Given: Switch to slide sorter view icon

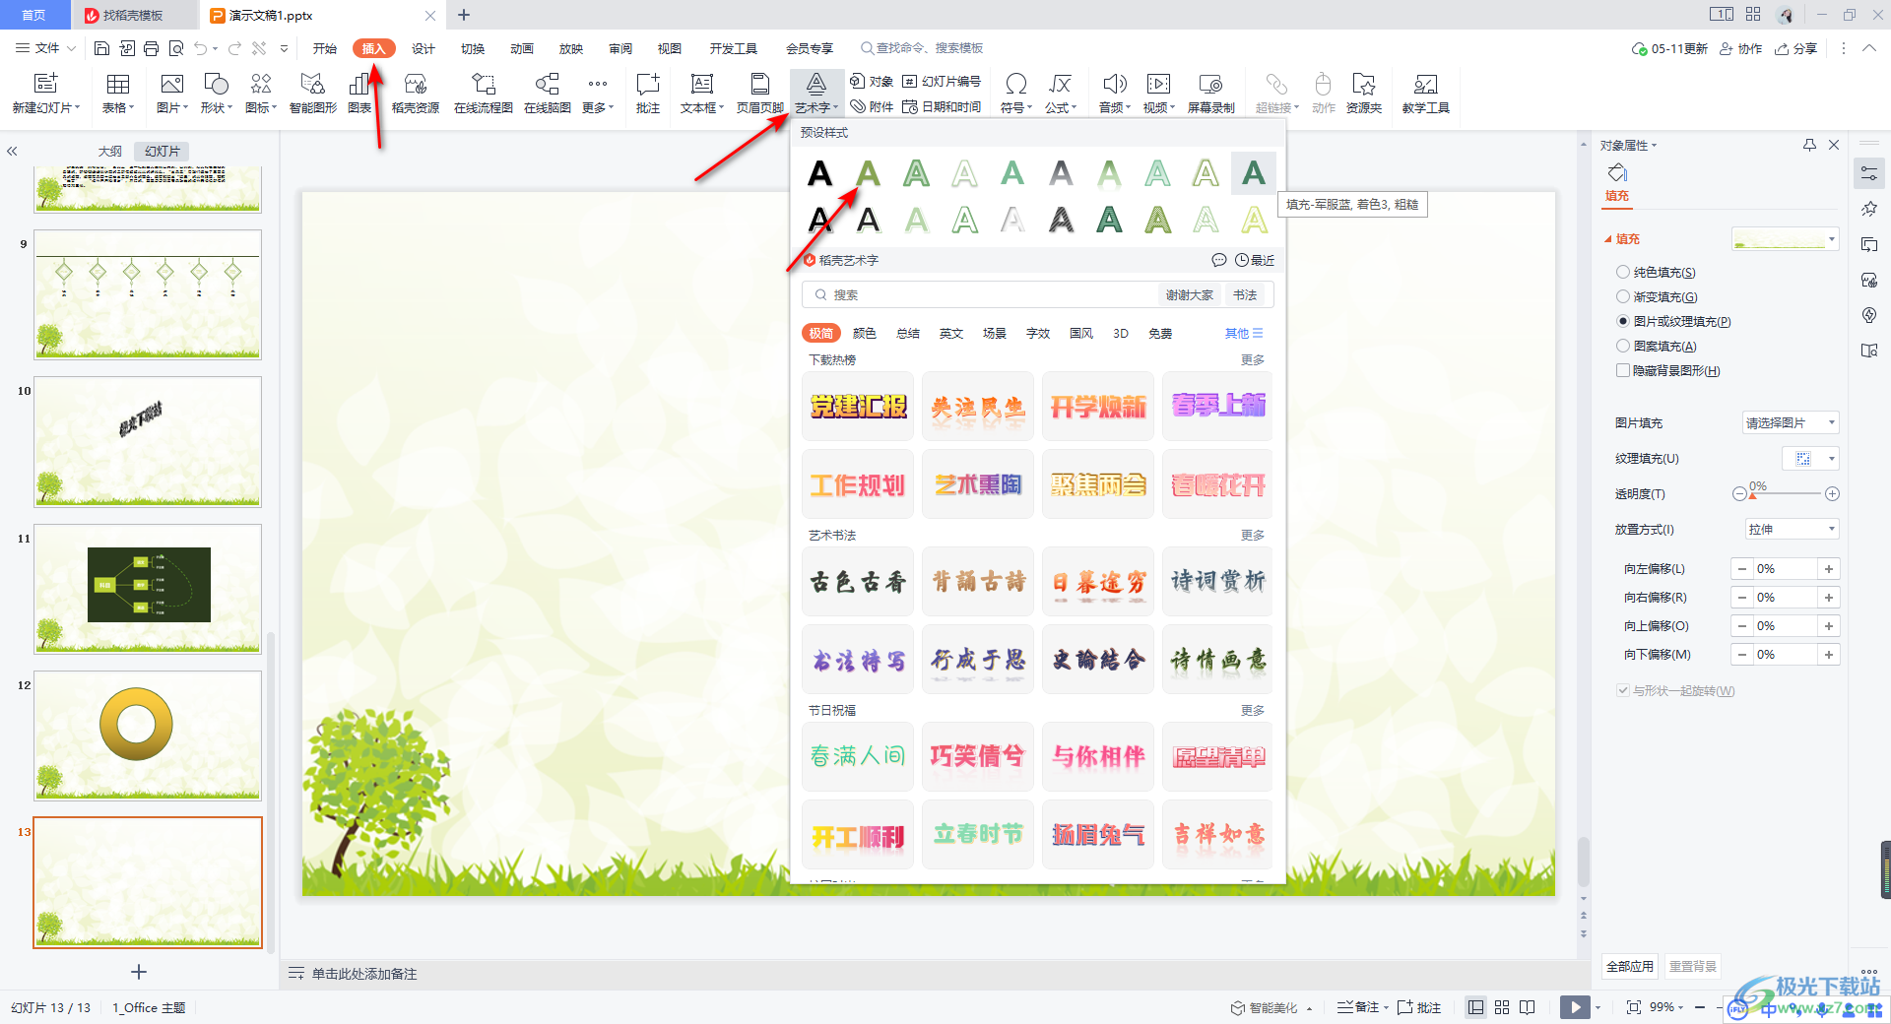Looking at the screenshot, I should [x=1502, y=1007].
